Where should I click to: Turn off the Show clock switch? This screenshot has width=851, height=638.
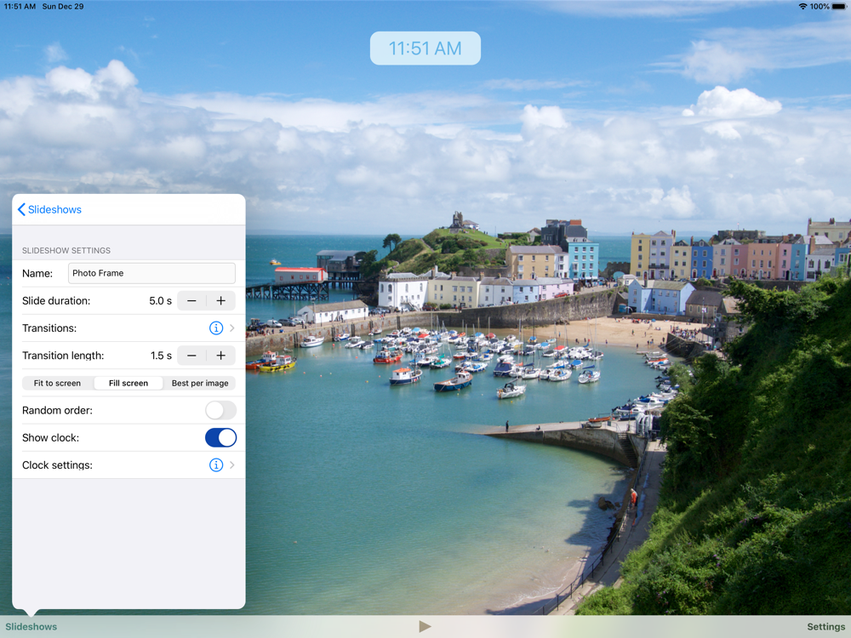pos(220,437)
